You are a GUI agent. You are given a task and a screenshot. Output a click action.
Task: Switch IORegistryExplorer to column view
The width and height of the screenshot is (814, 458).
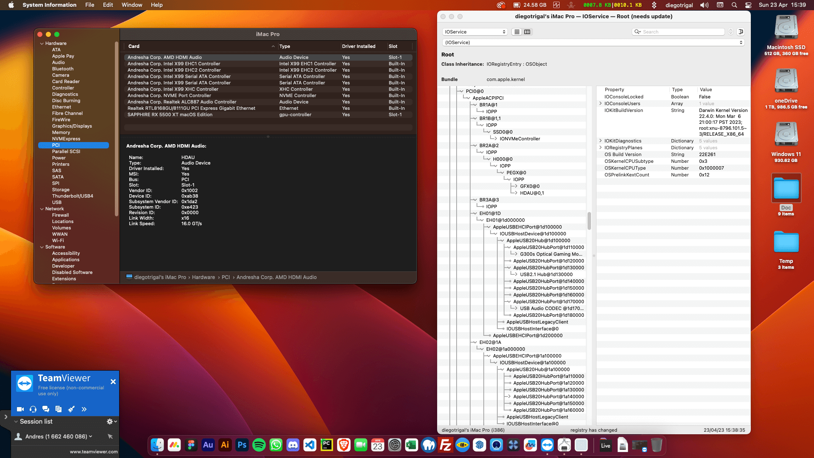click(527, 32)
